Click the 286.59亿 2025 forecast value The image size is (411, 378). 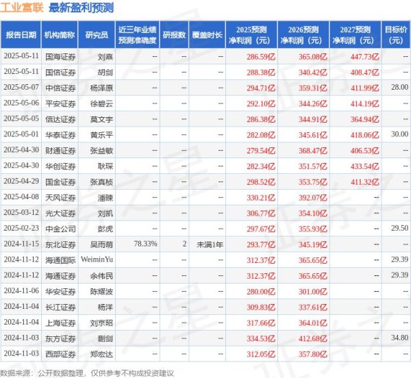[x=261, y=57]
